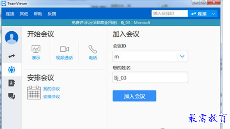Open the 反馈 menu
The image size is (230, 129).
(52, 14)
